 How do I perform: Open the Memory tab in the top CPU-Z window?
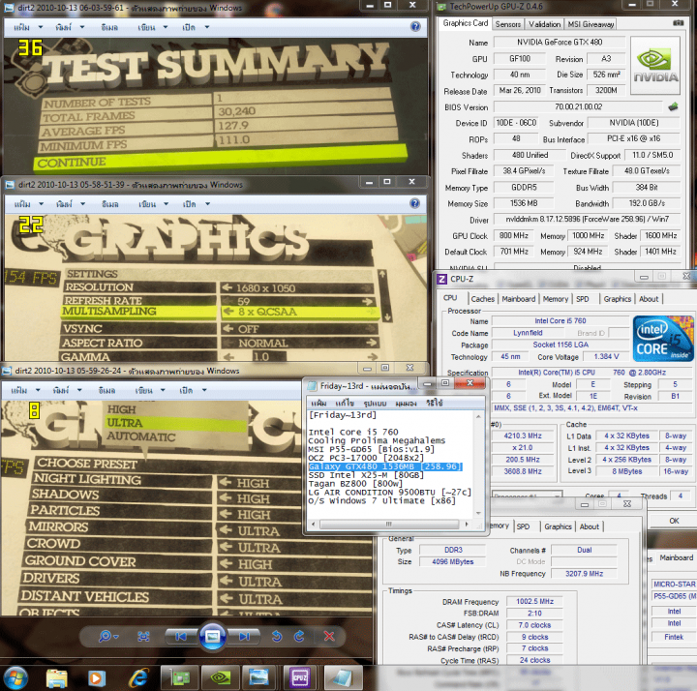pyautogui.click(x=556, y=299)
